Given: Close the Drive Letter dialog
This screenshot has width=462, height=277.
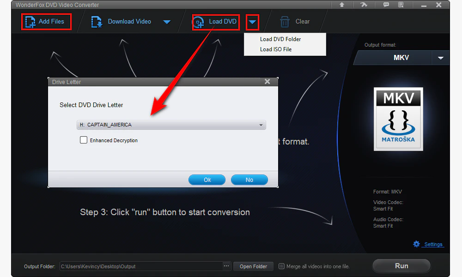Looking at the screenshot, I should (x=267, y=82).
